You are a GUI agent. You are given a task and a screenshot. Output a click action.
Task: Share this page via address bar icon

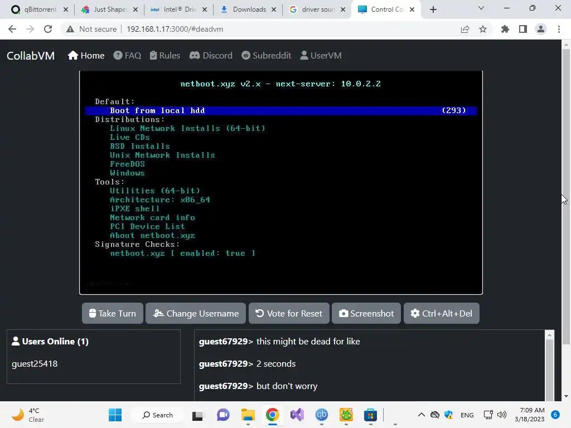click(465, 29)
